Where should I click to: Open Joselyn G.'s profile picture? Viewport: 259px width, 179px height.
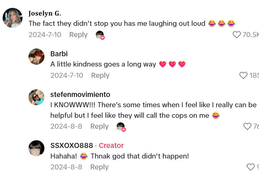(x=12, y=18)
